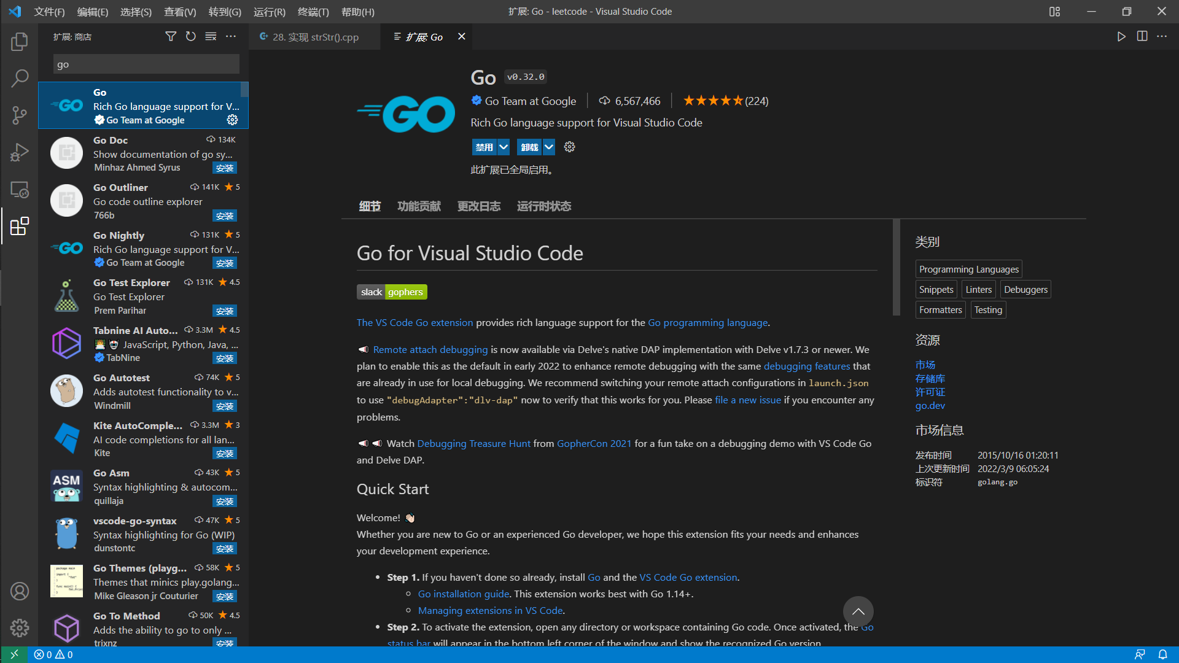Open the 文件(F) menu

pyautogui.click(x=49, y=12)
